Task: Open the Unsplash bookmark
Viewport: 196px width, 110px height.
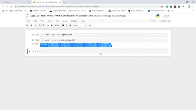Action: [x=58, y=11]
